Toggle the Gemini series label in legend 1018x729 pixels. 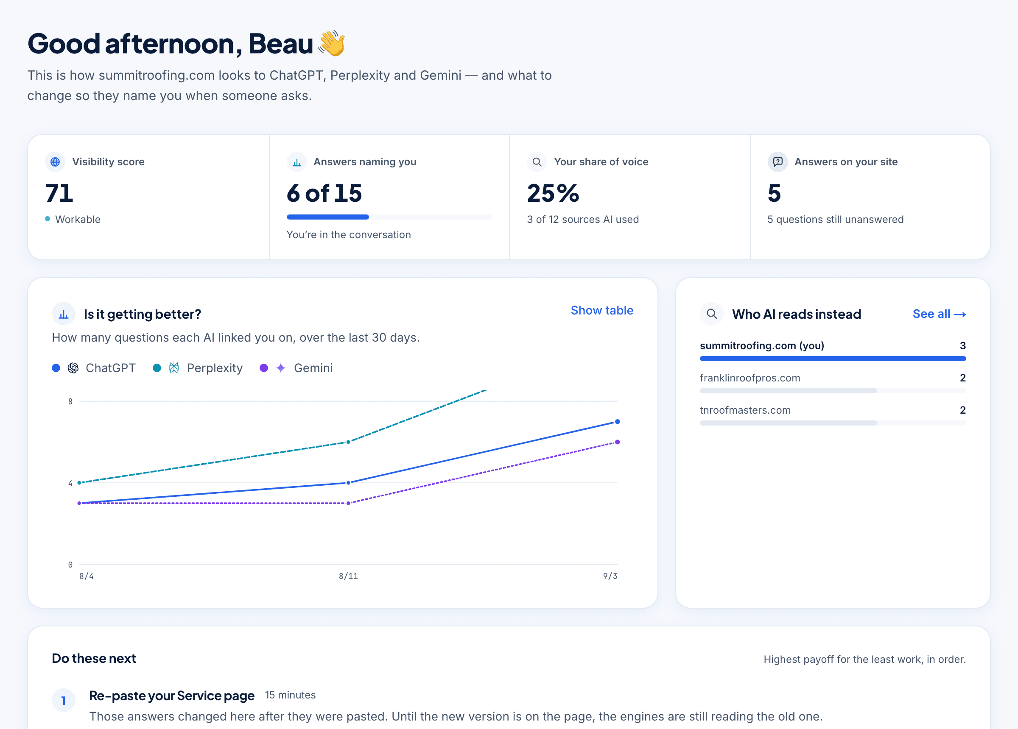click(313, 368)
